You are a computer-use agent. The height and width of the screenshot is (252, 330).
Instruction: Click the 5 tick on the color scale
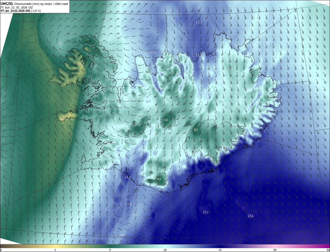pyautogui.click(x=110, y=250)
